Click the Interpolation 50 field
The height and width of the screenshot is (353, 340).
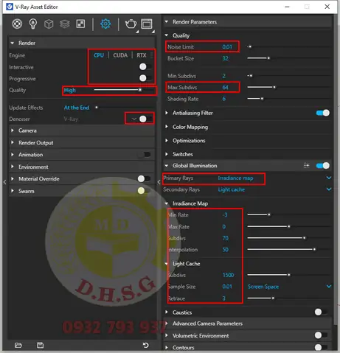tap(225, 250)
